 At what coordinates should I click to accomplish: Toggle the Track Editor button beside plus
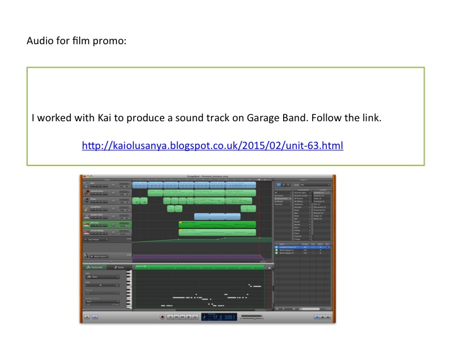(x=95, y=317)
